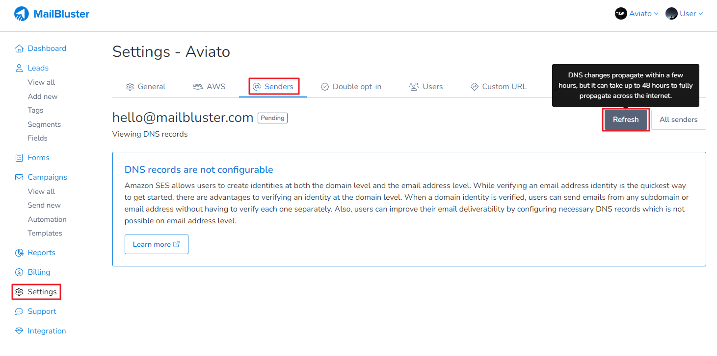Click the Support chat bubble icon
The width and height of the screenshot is (717, 356).
tap(19, 311)
